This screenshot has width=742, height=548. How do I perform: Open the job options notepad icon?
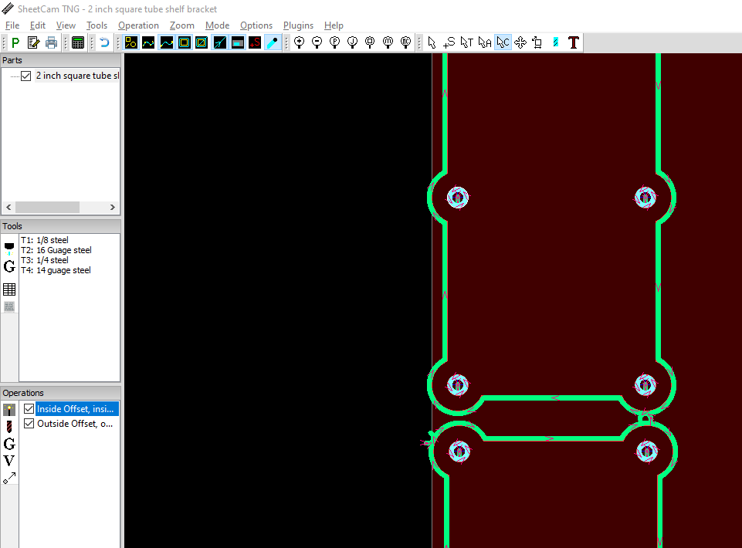(33, 42)
